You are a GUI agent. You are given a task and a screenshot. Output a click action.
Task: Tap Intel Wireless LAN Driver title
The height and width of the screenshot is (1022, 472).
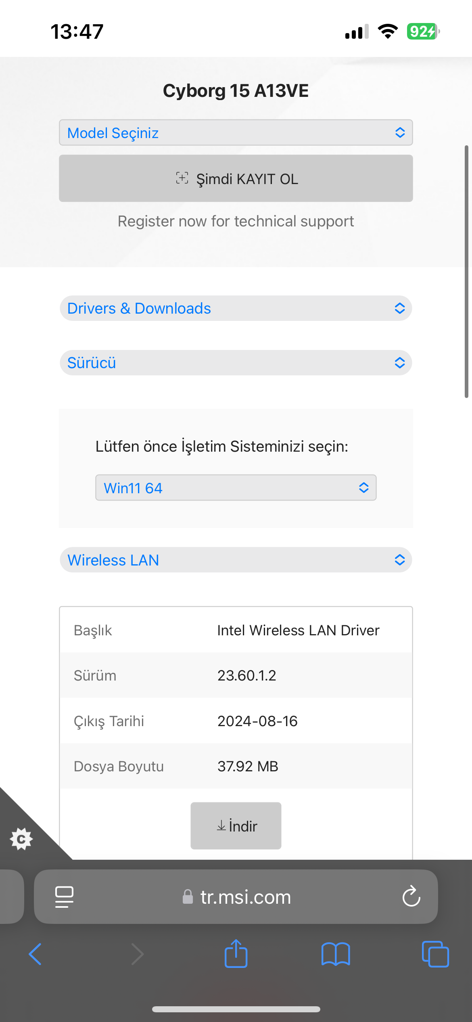coord(299,630)
